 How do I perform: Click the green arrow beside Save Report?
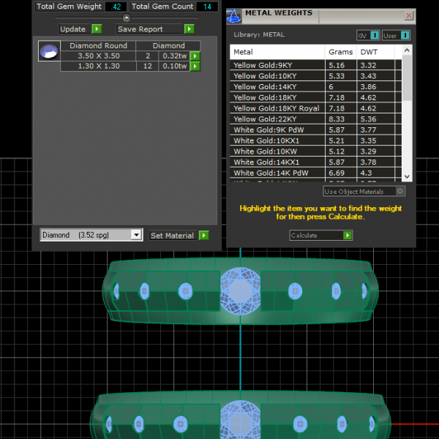point(189,29)
